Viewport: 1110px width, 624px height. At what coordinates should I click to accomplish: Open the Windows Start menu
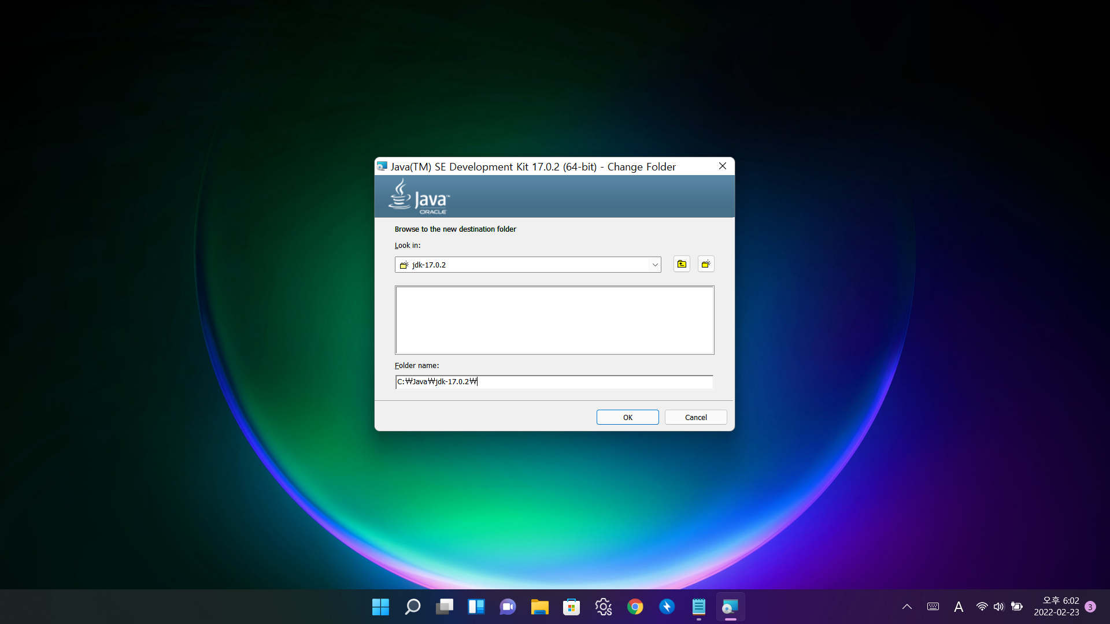tap(380, 607)
